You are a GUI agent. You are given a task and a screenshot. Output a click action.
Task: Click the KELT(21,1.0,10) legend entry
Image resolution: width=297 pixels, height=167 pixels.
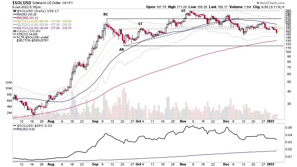[44, 21]
